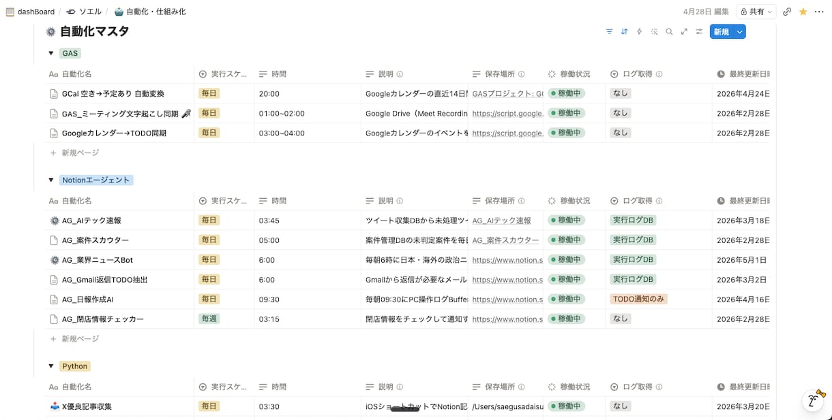
Task: Click 実行ログDB tag in AG_案件スカウター row
Action: click(633, 240)
